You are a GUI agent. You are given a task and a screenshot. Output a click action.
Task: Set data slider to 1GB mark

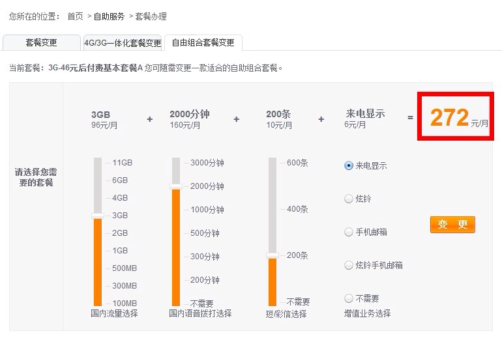(98, 251)
